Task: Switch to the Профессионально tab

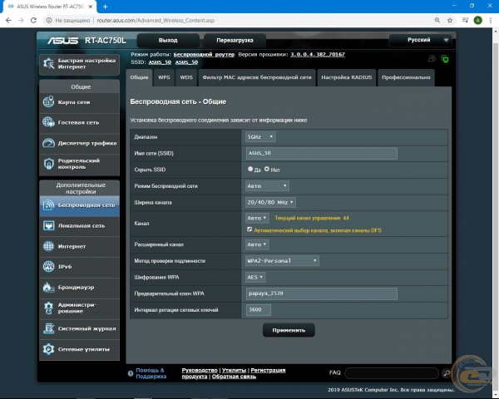Action: click(x=404, y=76)
